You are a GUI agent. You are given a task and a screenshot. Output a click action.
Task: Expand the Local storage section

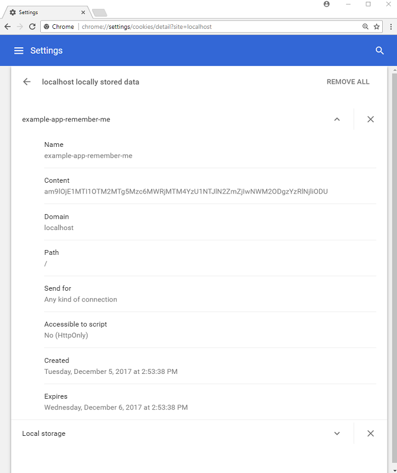(337, 433)
